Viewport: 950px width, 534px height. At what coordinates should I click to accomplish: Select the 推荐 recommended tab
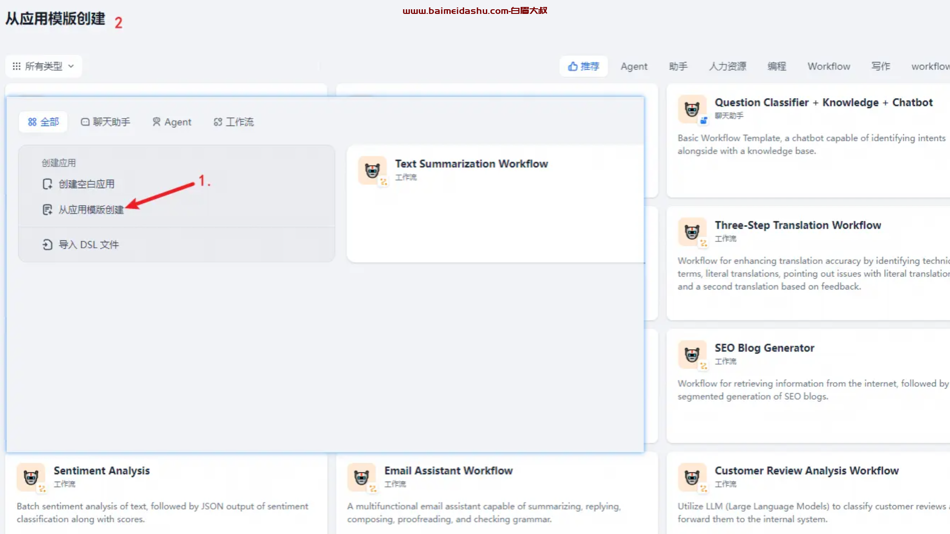click(584, 66)
